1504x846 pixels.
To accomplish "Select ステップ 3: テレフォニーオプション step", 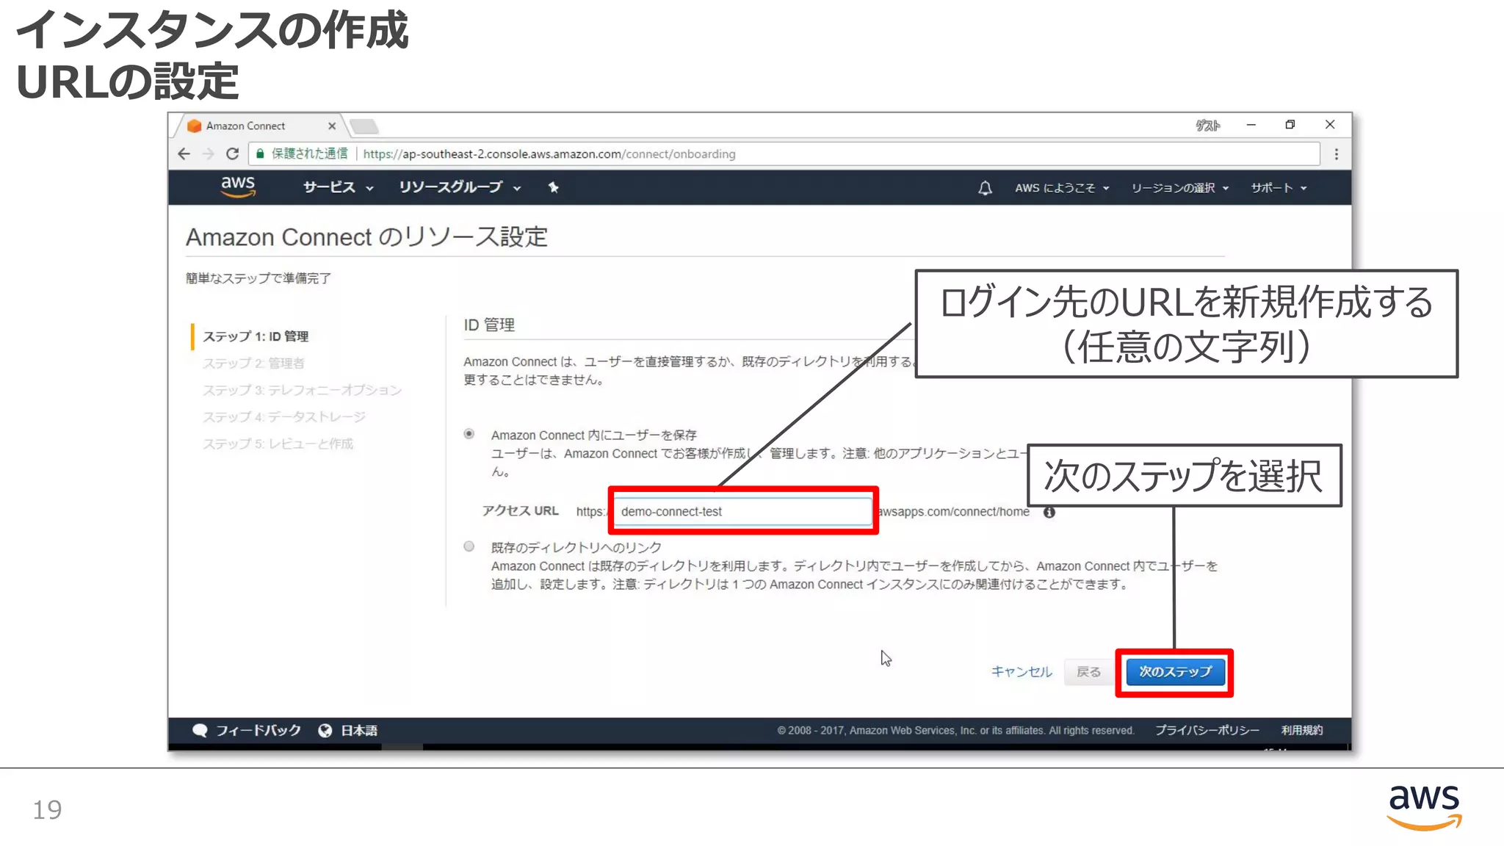I will (x=302, y=390).
